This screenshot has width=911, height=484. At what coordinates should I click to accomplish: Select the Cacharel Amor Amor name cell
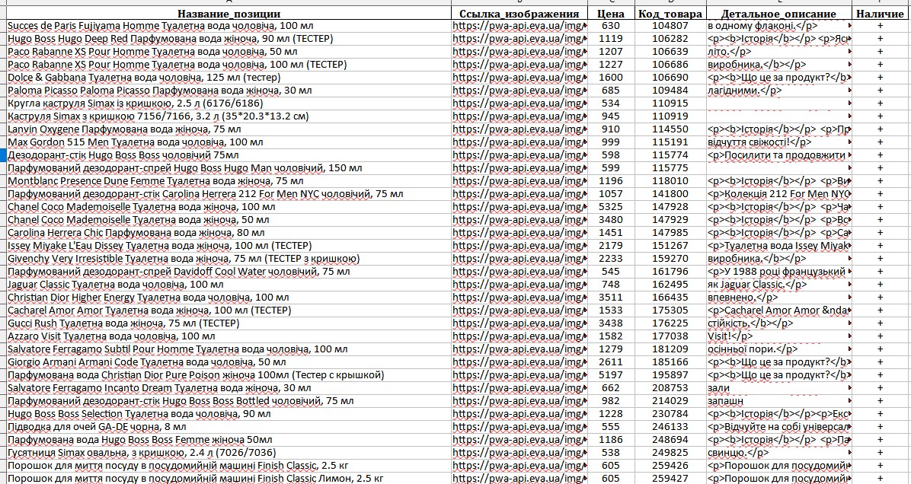[x=229, y=310]
